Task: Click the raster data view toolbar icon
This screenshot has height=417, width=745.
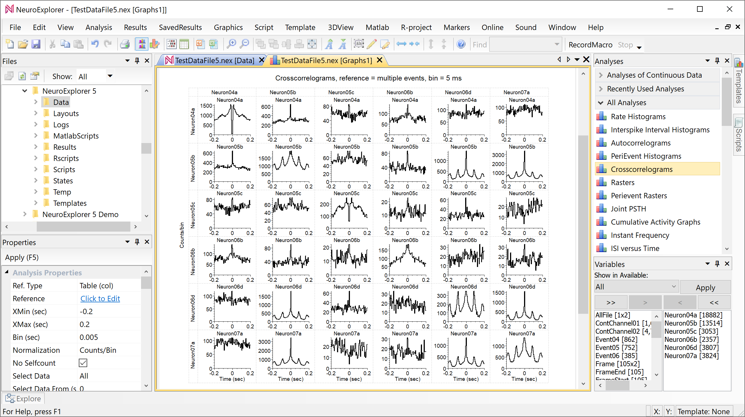Action: click(x=171, y=44)
